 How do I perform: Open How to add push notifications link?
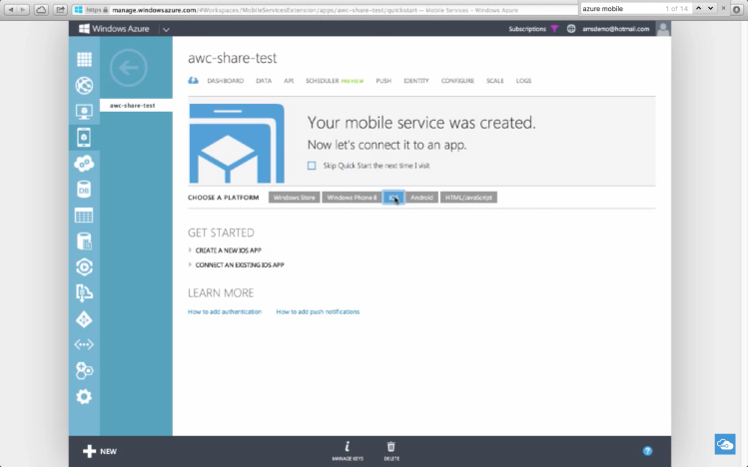pos(318,311)
